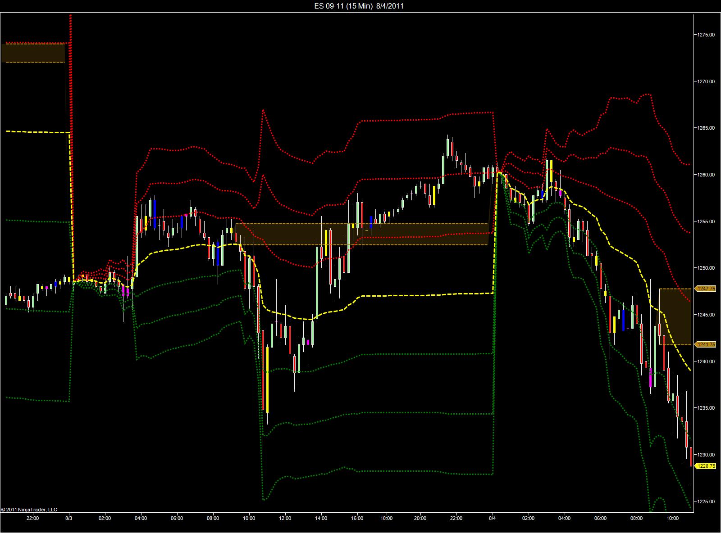Viewport: 721px width, 533px height.
Task: Select the 1245.00 price axis label
Action: pos(706,315)
